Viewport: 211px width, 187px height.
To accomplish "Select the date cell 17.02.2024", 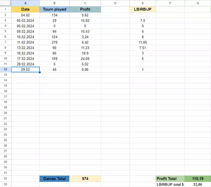I will [x=25, y=59].
